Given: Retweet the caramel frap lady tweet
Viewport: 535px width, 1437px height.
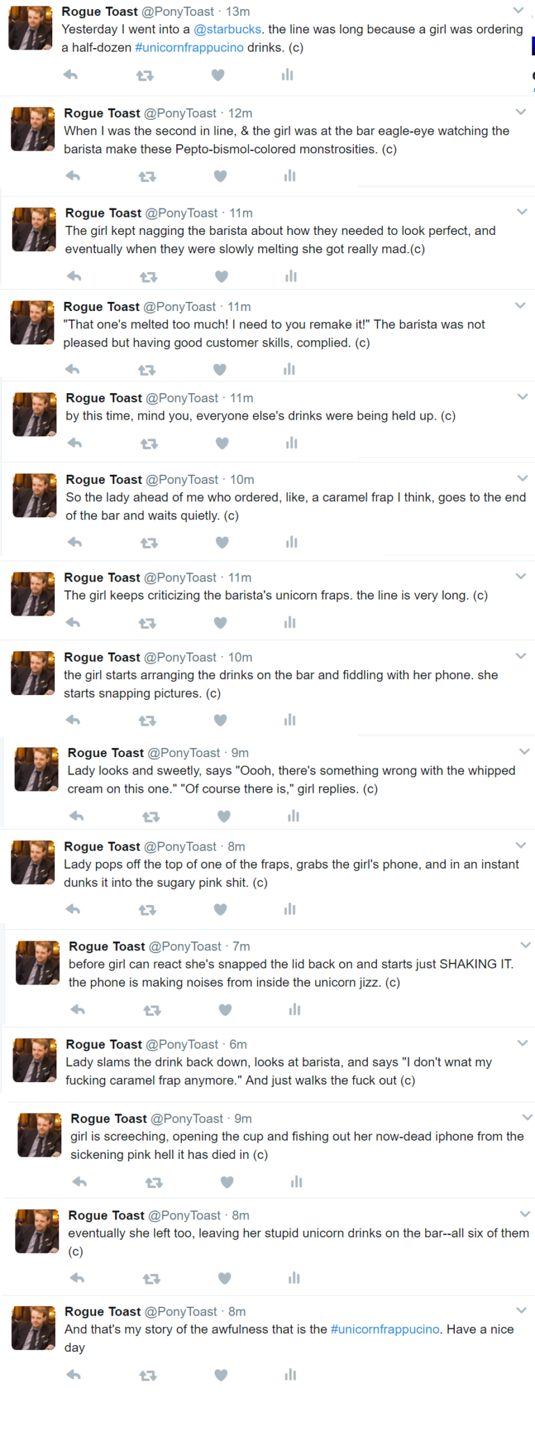Looking at the screenshot, I should (149, 542).
